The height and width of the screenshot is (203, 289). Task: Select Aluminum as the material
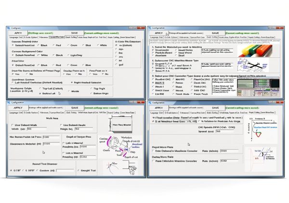click(158, 55)
